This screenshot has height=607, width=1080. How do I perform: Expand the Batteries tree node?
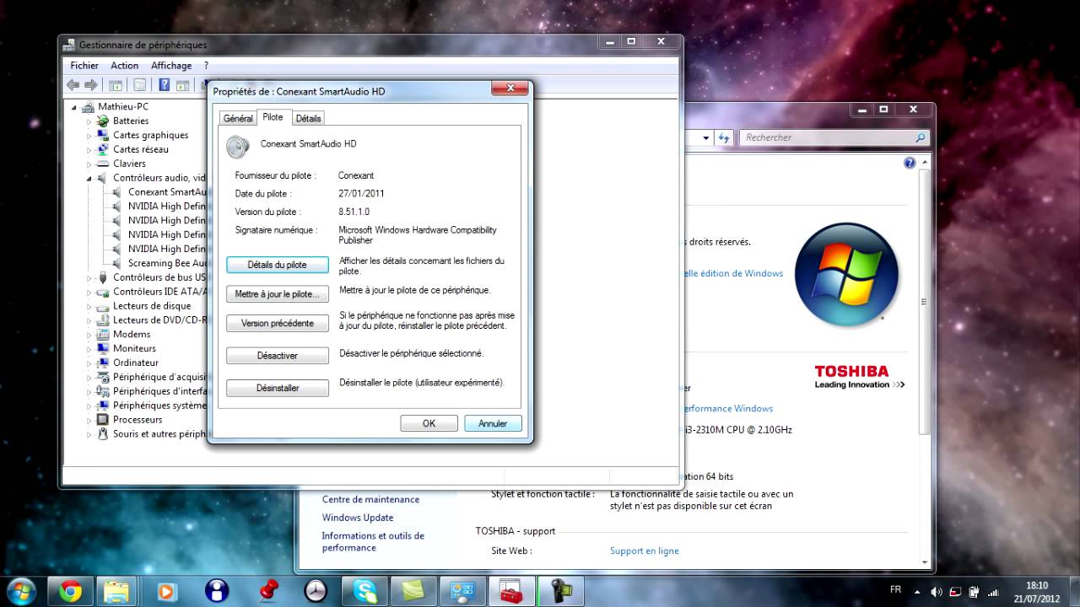(89, 121)
